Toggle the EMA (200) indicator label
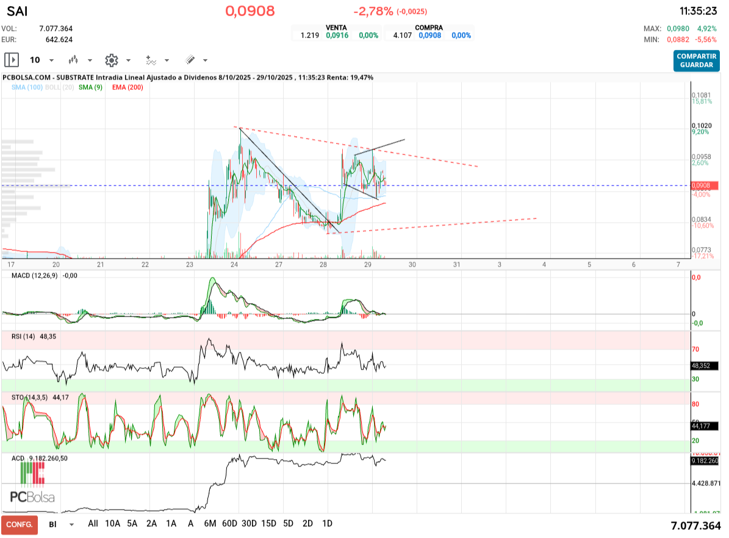Image resolution: width=729 pixels, height=538 pixels. [127, 88]
